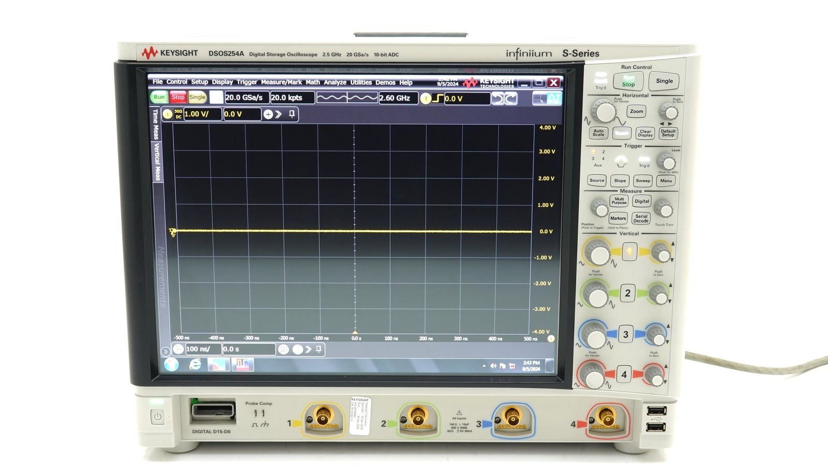Viewport: 828px width, 466px height.
Task: Open the Utilities menu
Action: coord(361,82)
